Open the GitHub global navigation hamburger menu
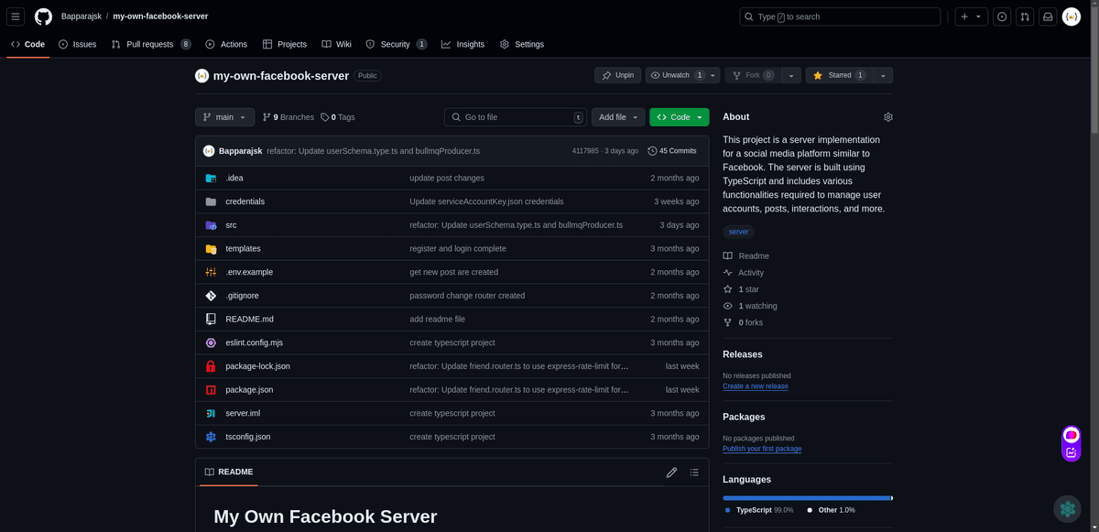This screenshot has height=532, width=1099. [x=15, y=16]
